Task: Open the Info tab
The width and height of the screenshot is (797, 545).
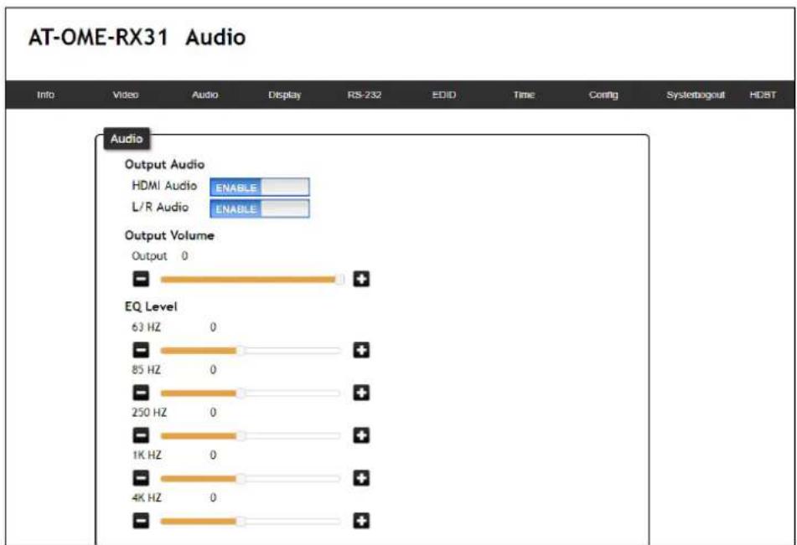Action: click(46, 95)
